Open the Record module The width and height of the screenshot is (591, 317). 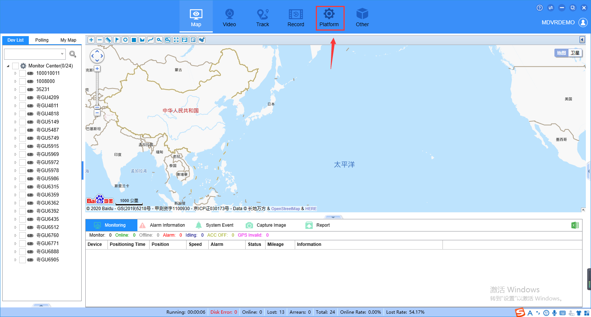click(296, 17)
